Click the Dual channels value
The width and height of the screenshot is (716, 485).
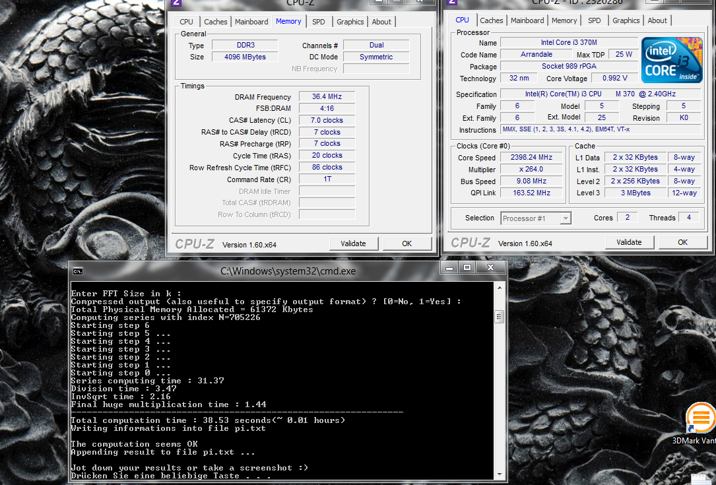(x=376, y=45)
